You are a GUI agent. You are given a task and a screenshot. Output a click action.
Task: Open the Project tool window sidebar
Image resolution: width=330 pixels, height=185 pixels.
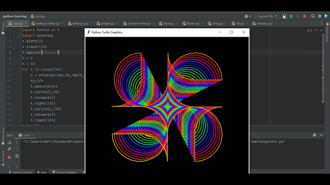[x=3, y=28]
